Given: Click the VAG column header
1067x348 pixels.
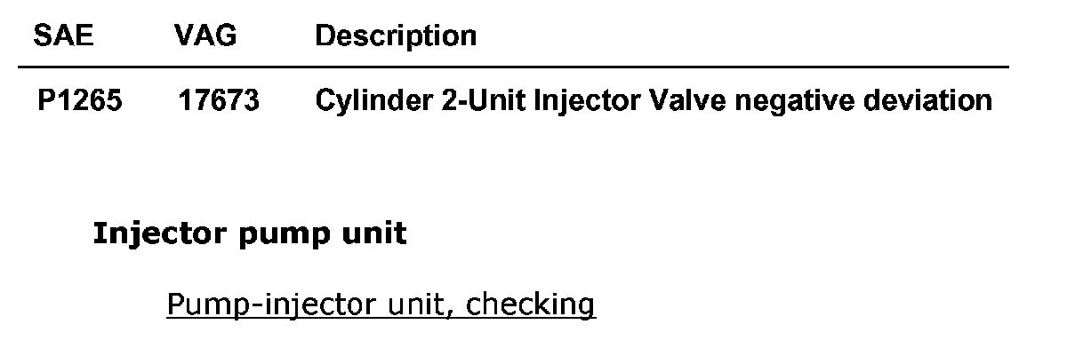Looking at the screenshot, I should point(200,36).
